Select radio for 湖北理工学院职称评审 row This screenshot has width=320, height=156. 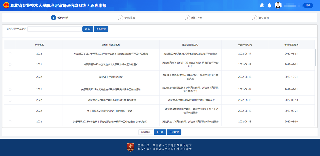(10, 77)
